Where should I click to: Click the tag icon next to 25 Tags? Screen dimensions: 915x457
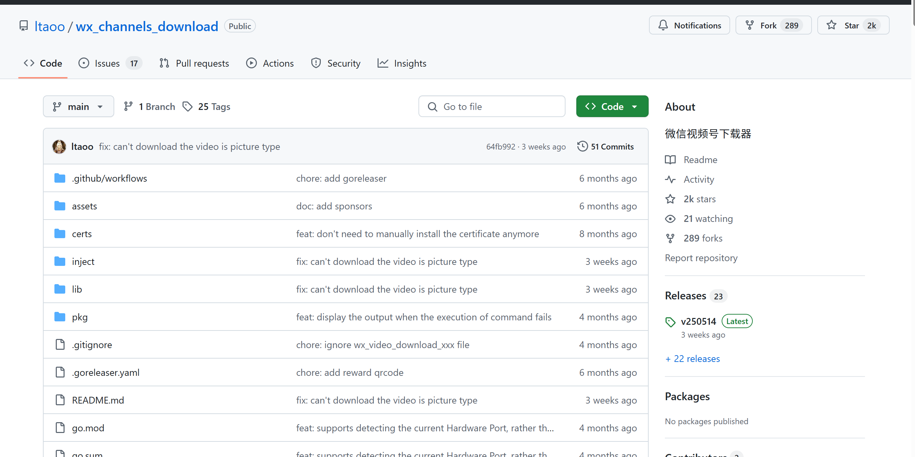tap(188, 106)
